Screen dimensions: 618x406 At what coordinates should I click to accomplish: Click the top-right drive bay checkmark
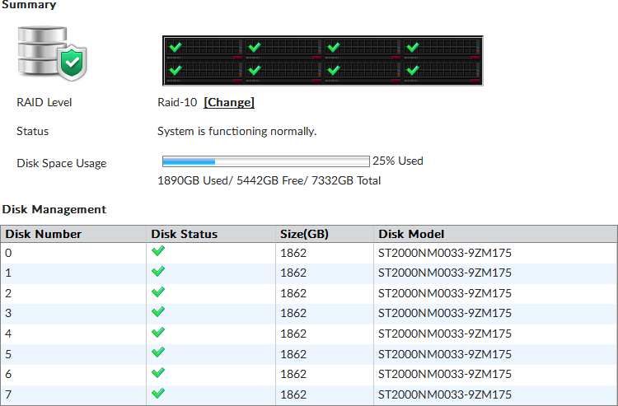(412, 48)
